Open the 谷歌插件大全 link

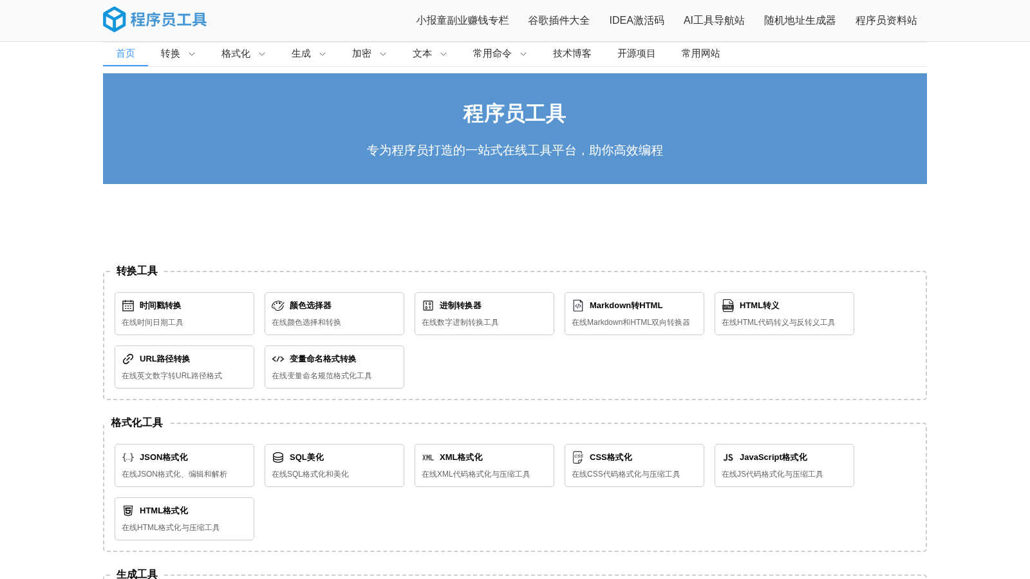(559, 21)
